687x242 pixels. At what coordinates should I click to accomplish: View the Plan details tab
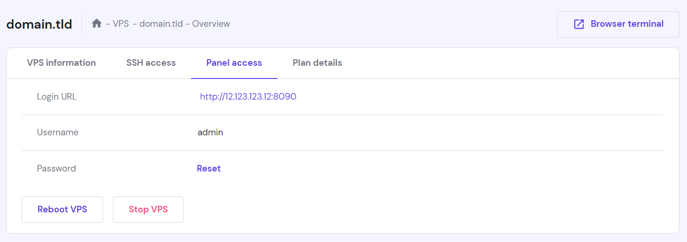click(317, 63)
